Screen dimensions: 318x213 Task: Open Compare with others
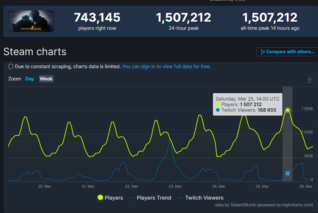pos(287,52)
